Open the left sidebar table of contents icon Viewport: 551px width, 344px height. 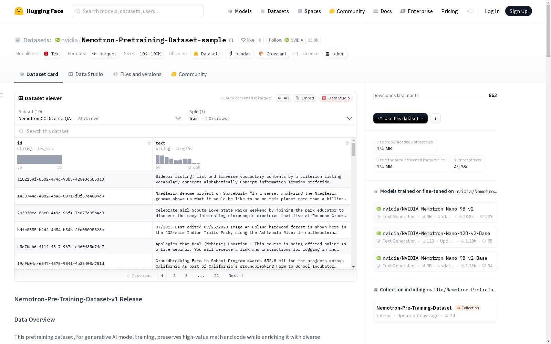pos(2,95)
